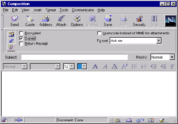Click the Document: Done status text
The height and width of the screenshot is (124, 178).
[x=70, y=120]
